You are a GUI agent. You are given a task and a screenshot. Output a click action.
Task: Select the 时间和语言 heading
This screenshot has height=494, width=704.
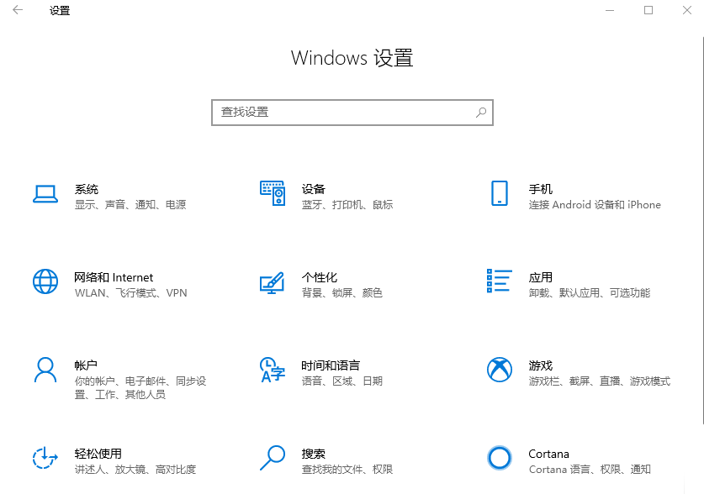point(331,365)
